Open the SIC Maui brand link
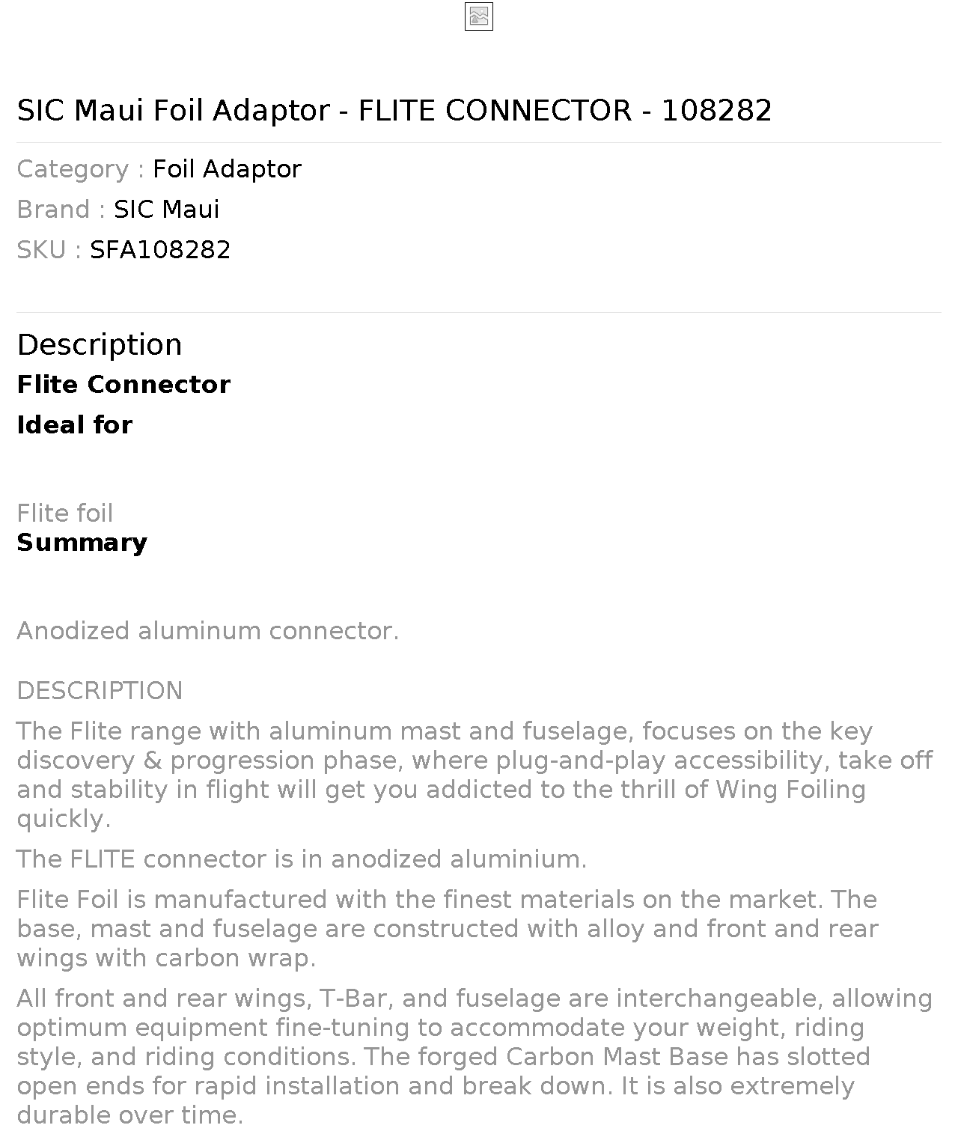The image size is (958, 1146). point(166,210)
